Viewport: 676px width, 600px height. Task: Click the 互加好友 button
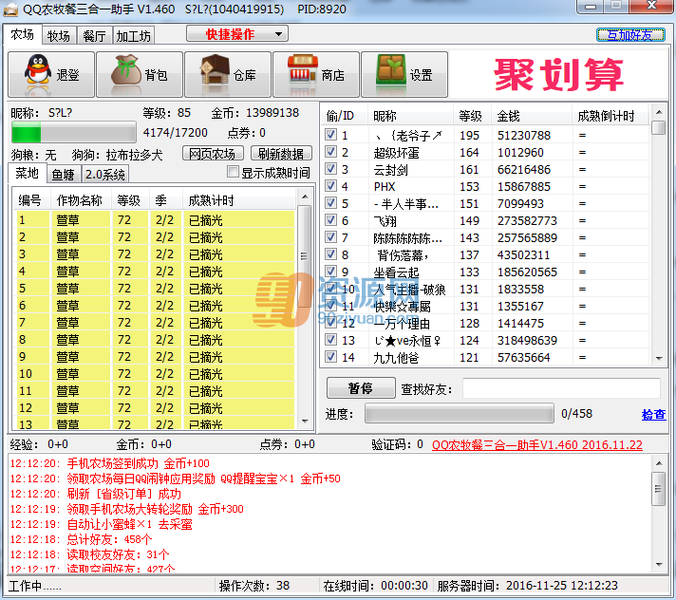click(630, 35)
